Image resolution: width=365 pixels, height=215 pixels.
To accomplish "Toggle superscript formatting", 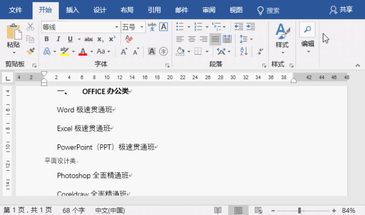I will pos(112,39).
